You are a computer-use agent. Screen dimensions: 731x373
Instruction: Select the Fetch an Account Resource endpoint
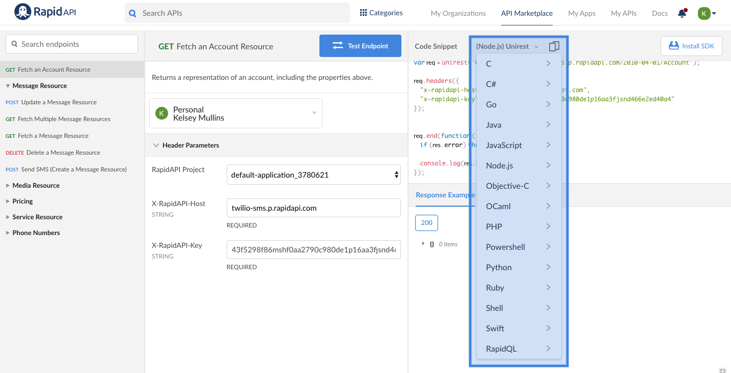pyautogui.click(x=72, y=70)
